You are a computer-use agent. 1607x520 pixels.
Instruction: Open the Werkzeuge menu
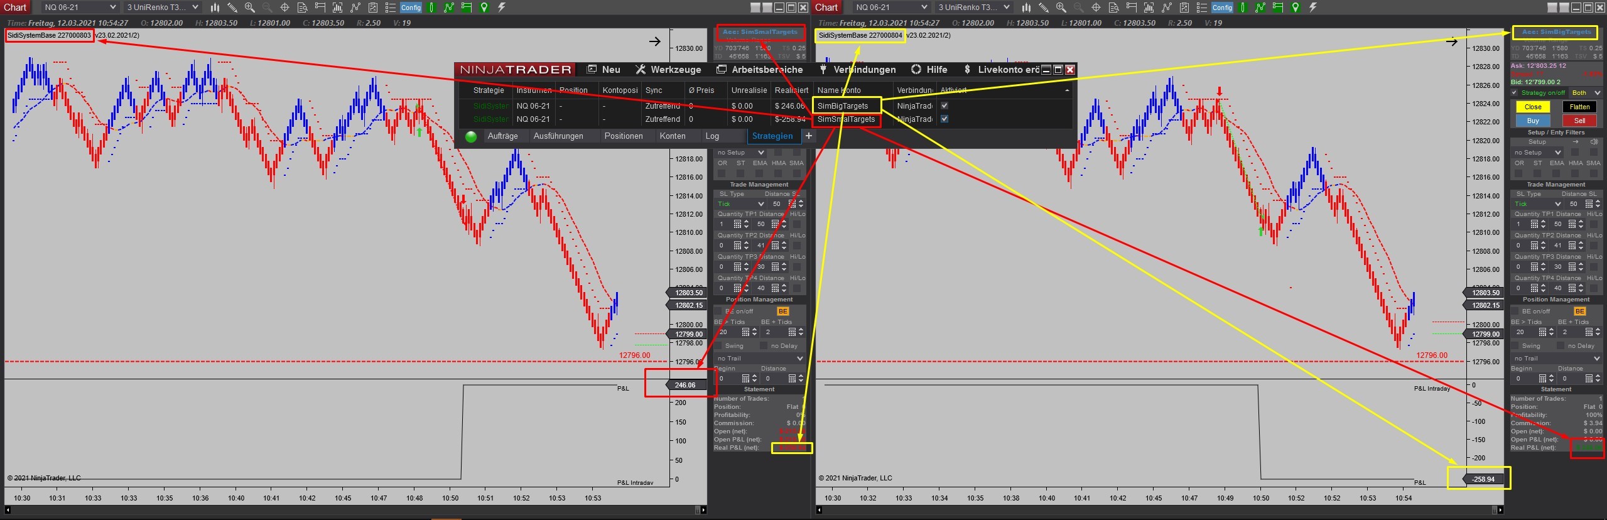point(668,70)
